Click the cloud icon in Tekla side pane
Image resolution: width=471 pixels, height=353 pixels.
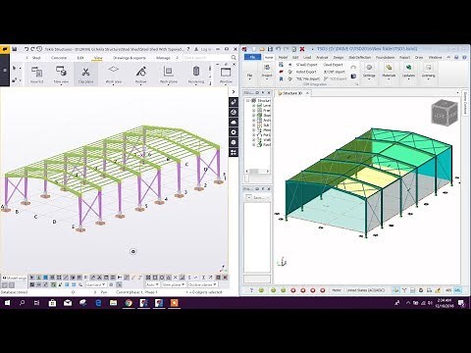(x=234, y=123)
